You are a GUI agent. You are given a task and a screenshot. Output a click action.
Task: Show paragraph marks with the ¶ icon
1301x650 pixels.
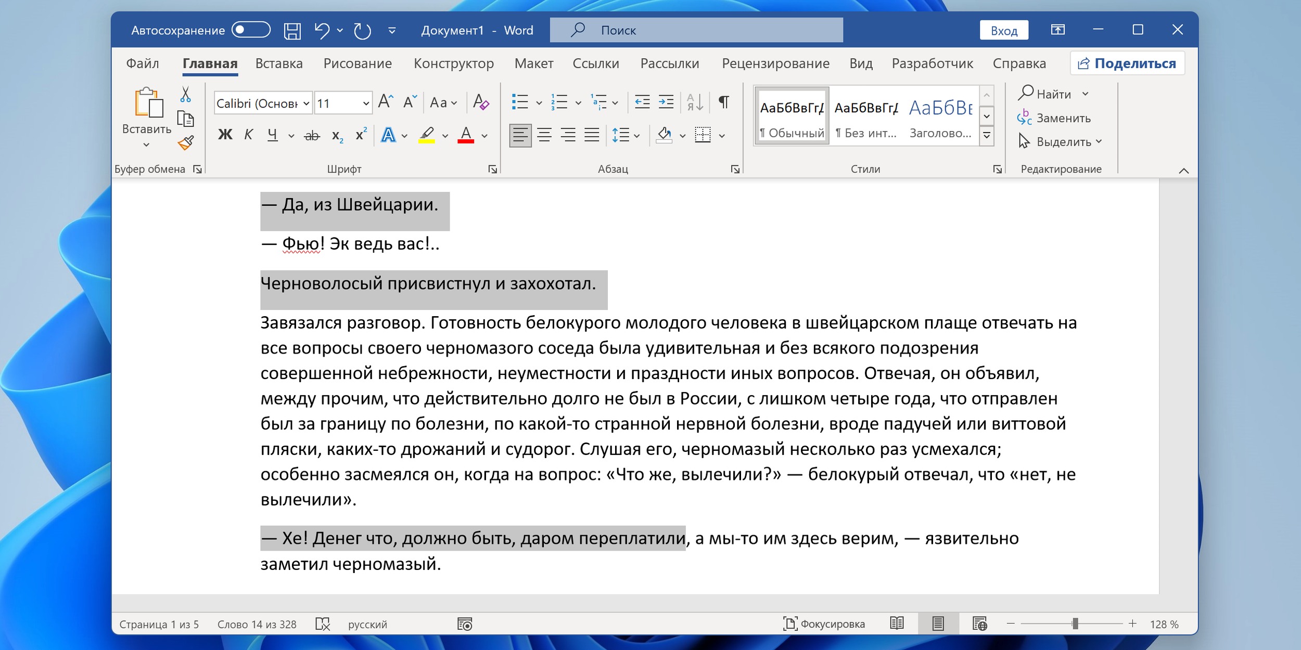click(x=725, y=102)
